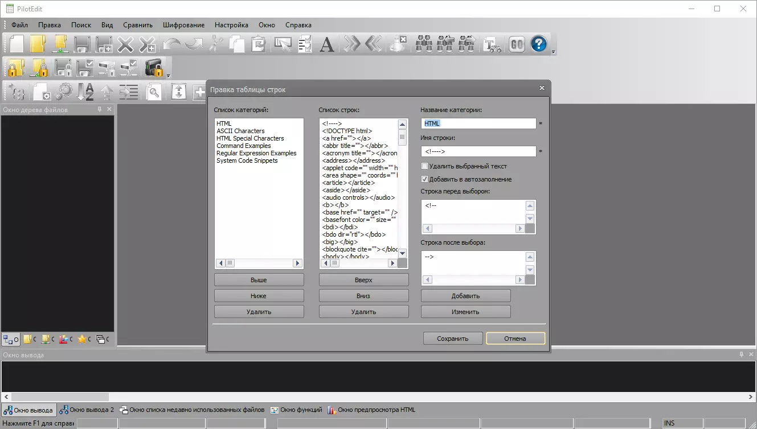The height and width of the screenshot is (429, 757).
Task: Click the scissors Cut icon
Action: point(215,44)
